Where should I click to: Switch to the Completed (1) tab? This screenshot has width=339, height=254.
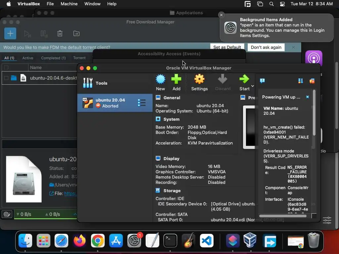[x=53, y=58]
